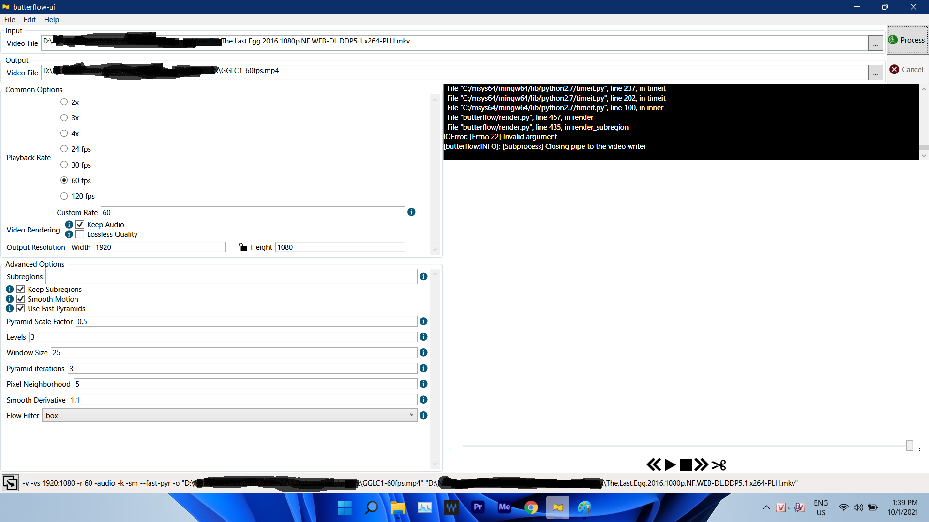Click info icon for Window Size

click(x=423, y=353)
